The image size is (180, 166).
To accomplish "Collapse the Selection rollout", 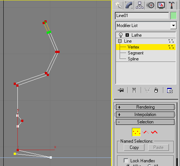I will 145,122.
